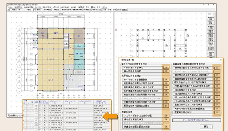Select the 3階 floor button in toolbar
This screenshot has height=131, width=228.
click(x=114, y=10)
